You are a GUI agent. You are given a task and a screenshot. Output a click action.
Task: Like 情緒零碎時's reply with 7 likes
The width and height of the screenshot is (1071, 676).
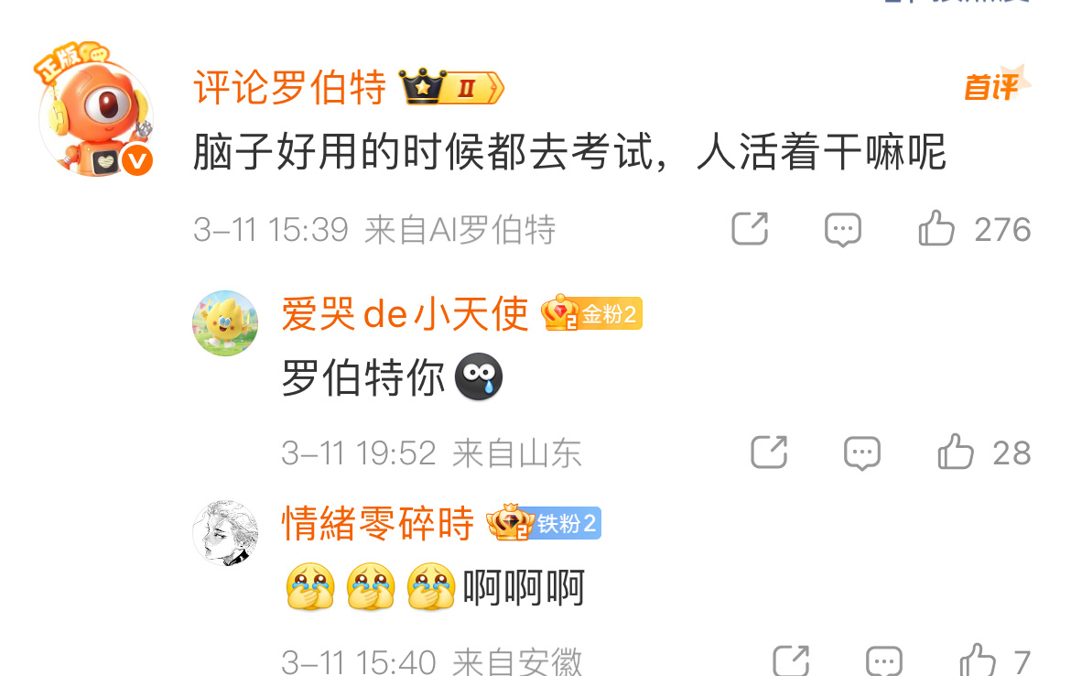pos(978,660)
